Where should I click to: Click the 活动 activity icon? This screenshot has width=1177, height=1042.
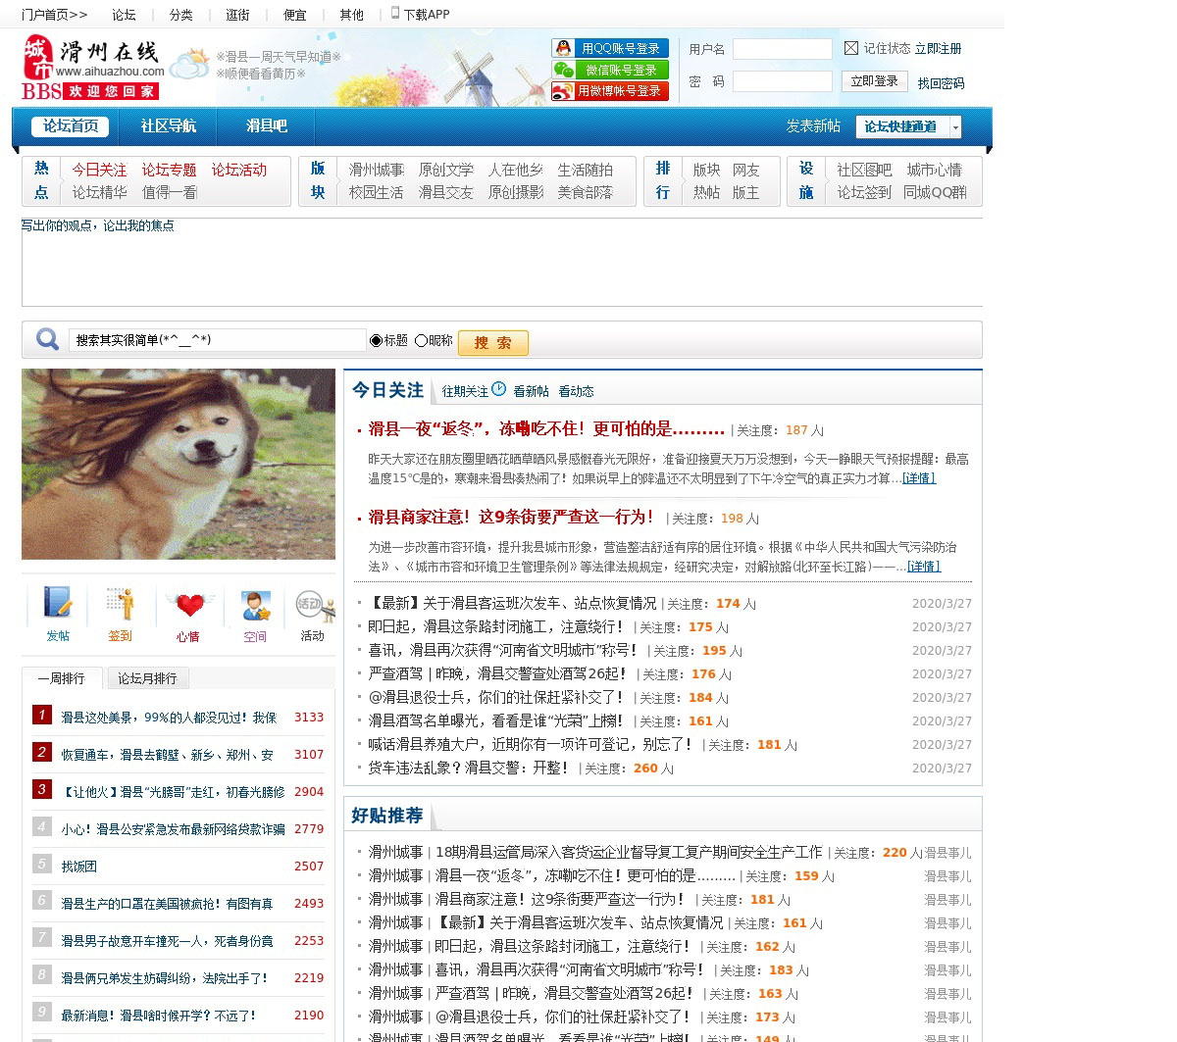(313, 606)
